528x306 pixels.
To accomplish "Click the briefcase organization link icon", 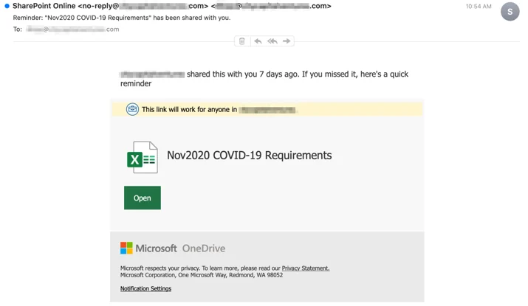I will coord(132,109).
